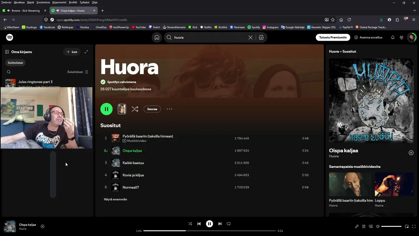Open the miniplayer icon
Image resolution: width=419 pixels, height=236 pixels.
pyautogui.click(x=407, y=226)
